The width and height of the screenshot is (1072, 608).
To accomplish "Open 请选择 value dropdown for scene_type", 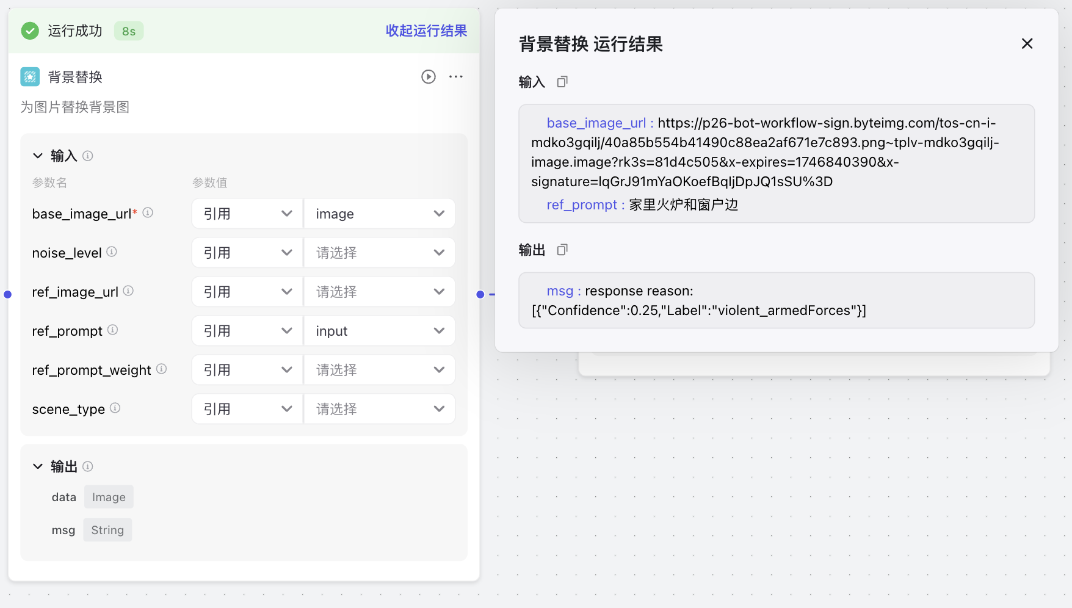I will [379, 409].
